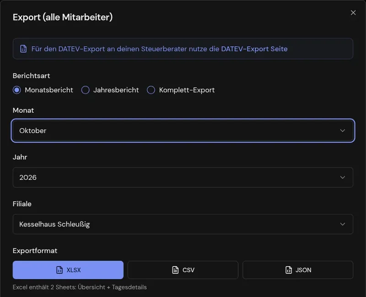Image resolution: width=366 pixels, height=297 pixels.
Task: Click the chevron in the Filiale dropdown
Action: coord(342,224)
